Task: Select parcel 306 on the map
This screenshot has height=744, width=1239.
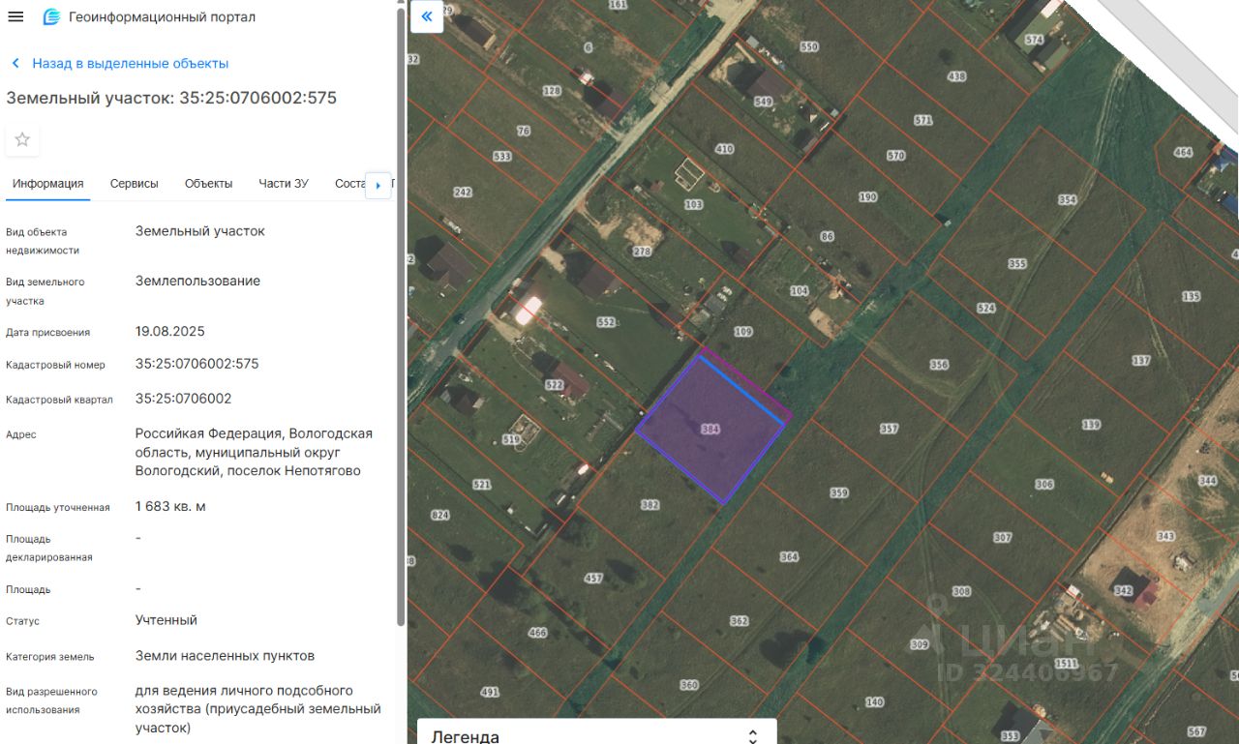Action: point(1043,485)
